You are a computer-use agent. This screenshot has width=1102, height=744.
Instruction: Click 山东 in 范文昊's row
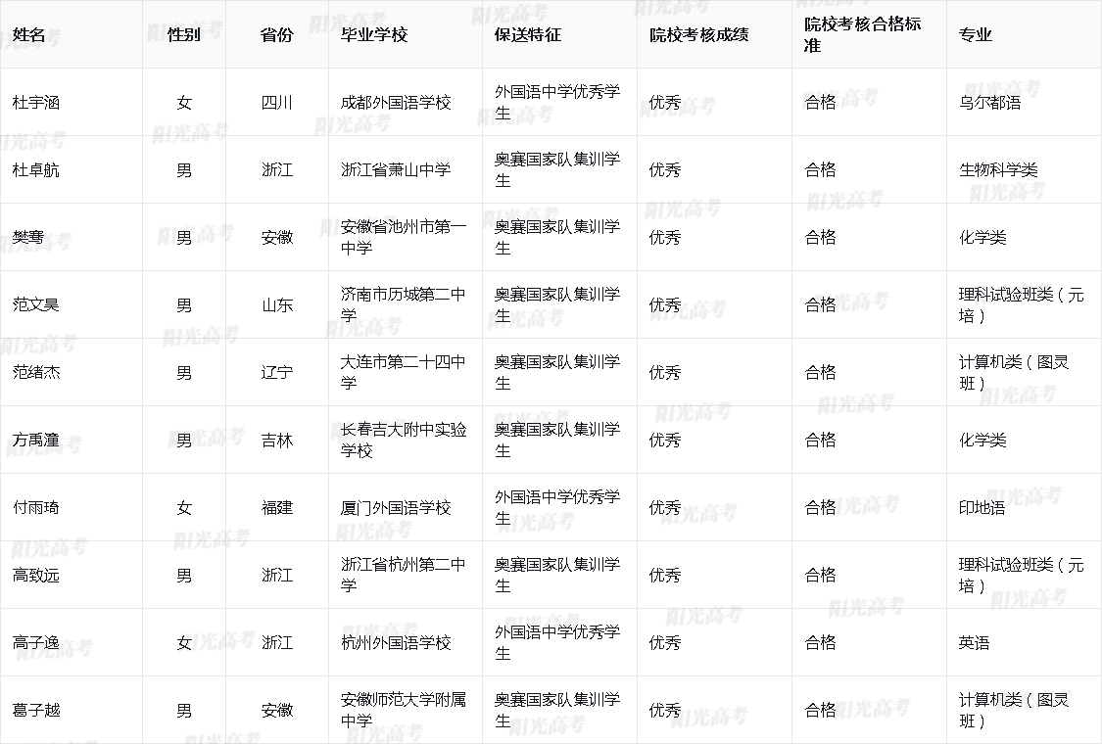pyautogui.click(x=276, y=304)
